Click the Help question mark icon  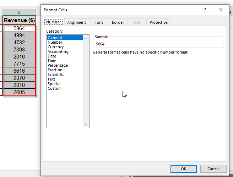tap(205, 10)
